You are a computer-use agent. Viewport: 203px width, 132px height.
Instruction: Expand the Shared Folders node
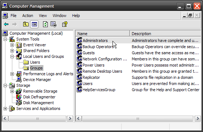pyautogui.click(x=12, y=51)
